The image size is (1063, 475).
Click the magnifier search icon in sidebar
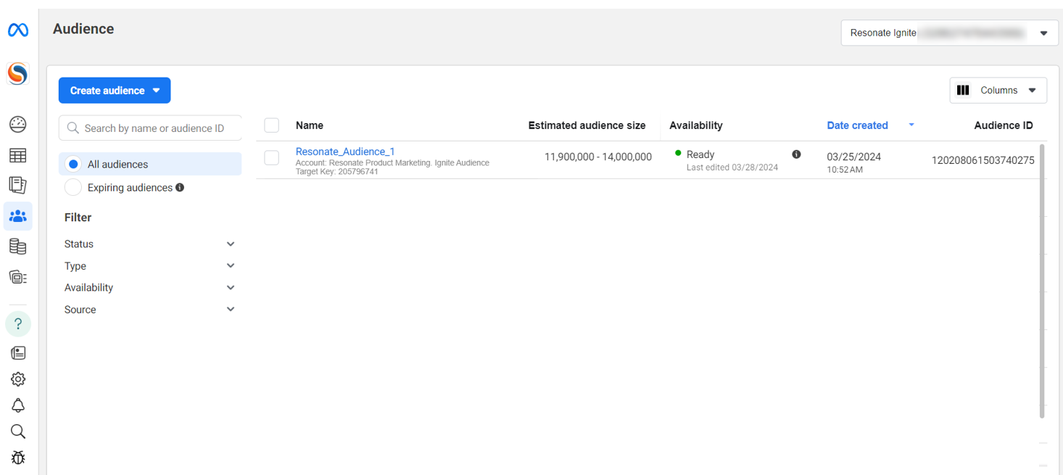click(18, 431)
